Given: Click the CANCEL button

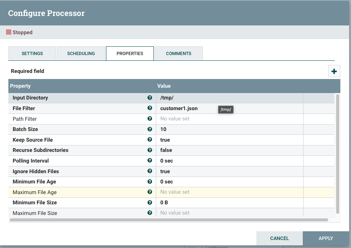Looking at the screenshot, I should pyautogui.click(x=280, y=238).
